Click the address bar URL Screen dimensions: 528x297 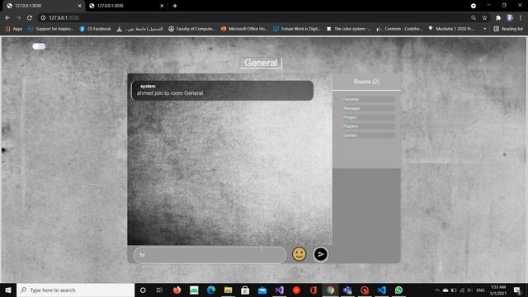coord(64,18)
